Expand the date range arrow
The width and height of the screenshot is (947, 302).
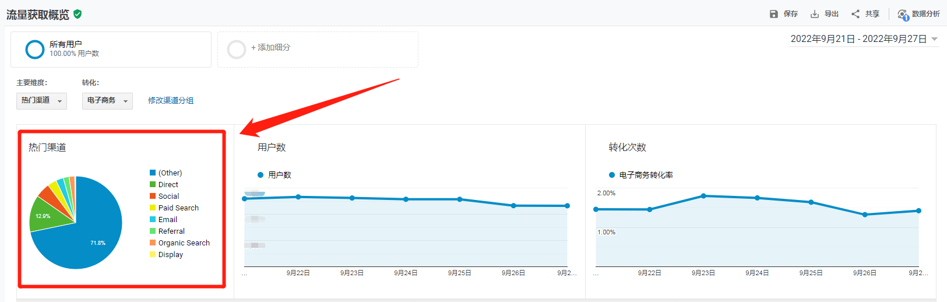click(934, 39)
